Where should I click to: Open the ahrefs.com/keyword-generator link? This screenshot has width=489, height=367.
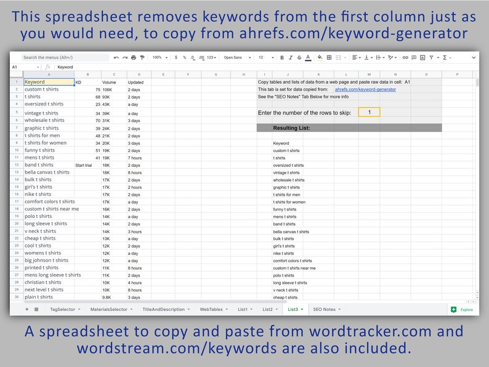[x=365, y=89]
